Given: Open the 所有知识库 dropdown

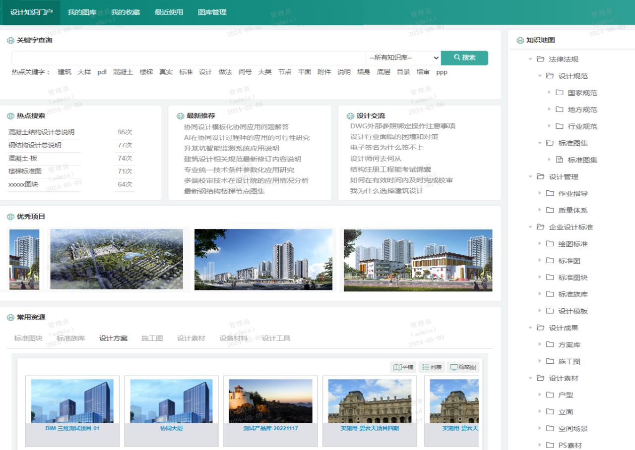Looking at the screenshot, I should [403, 58].
